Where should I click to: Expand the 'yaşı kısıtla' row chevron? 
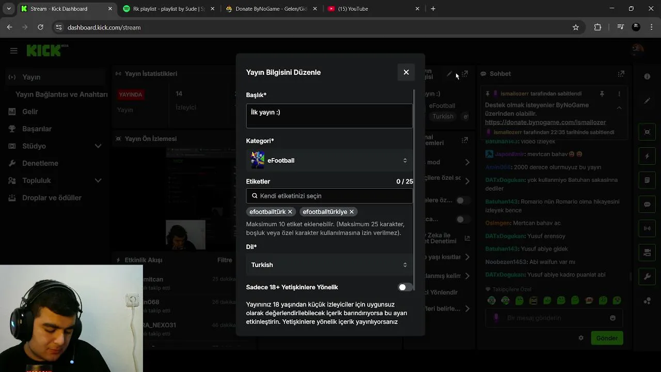(467, 257)
